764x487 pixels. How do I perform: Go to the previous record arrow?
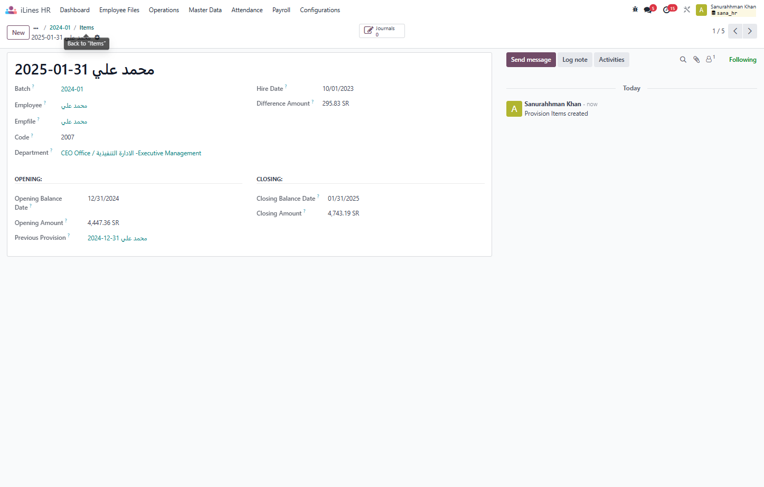tap(735, 31)
